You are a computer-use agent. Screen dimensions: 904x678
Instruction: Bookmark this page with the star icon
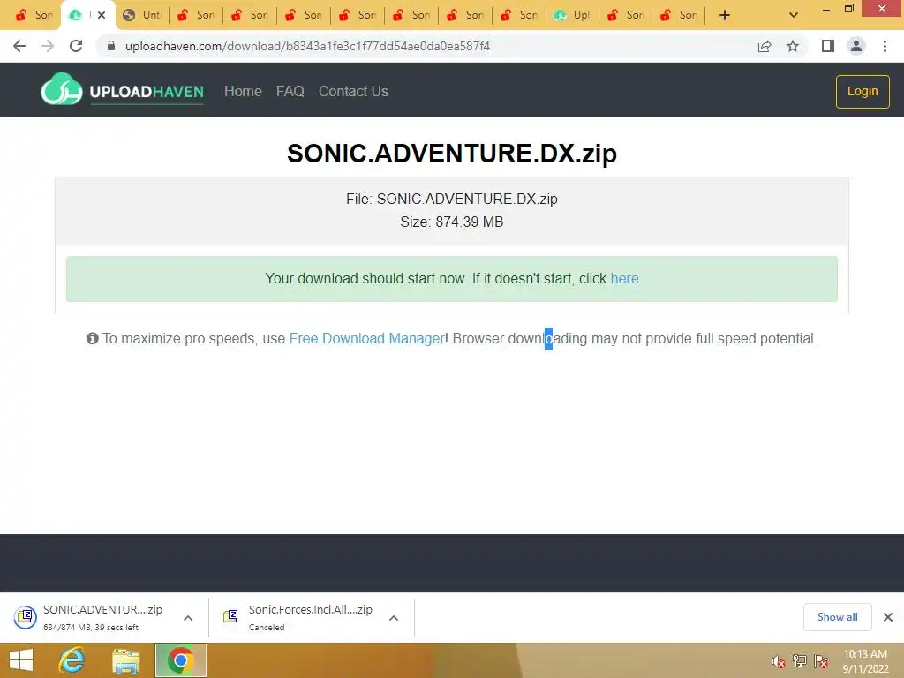[x=793, y=46]
